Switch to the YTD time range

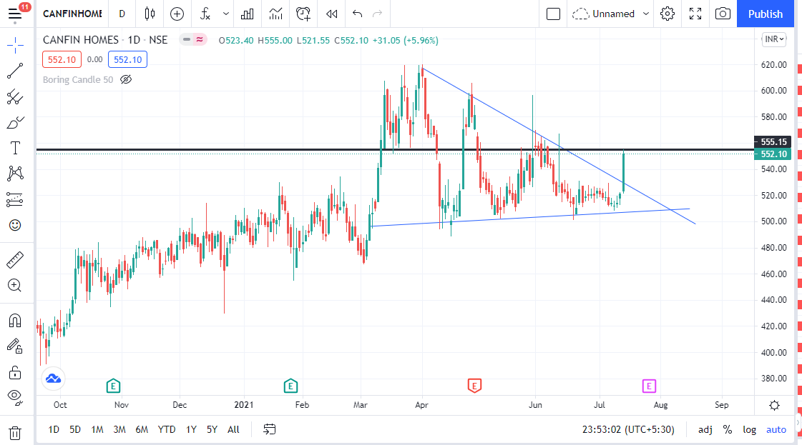click(x=167, y=429)
